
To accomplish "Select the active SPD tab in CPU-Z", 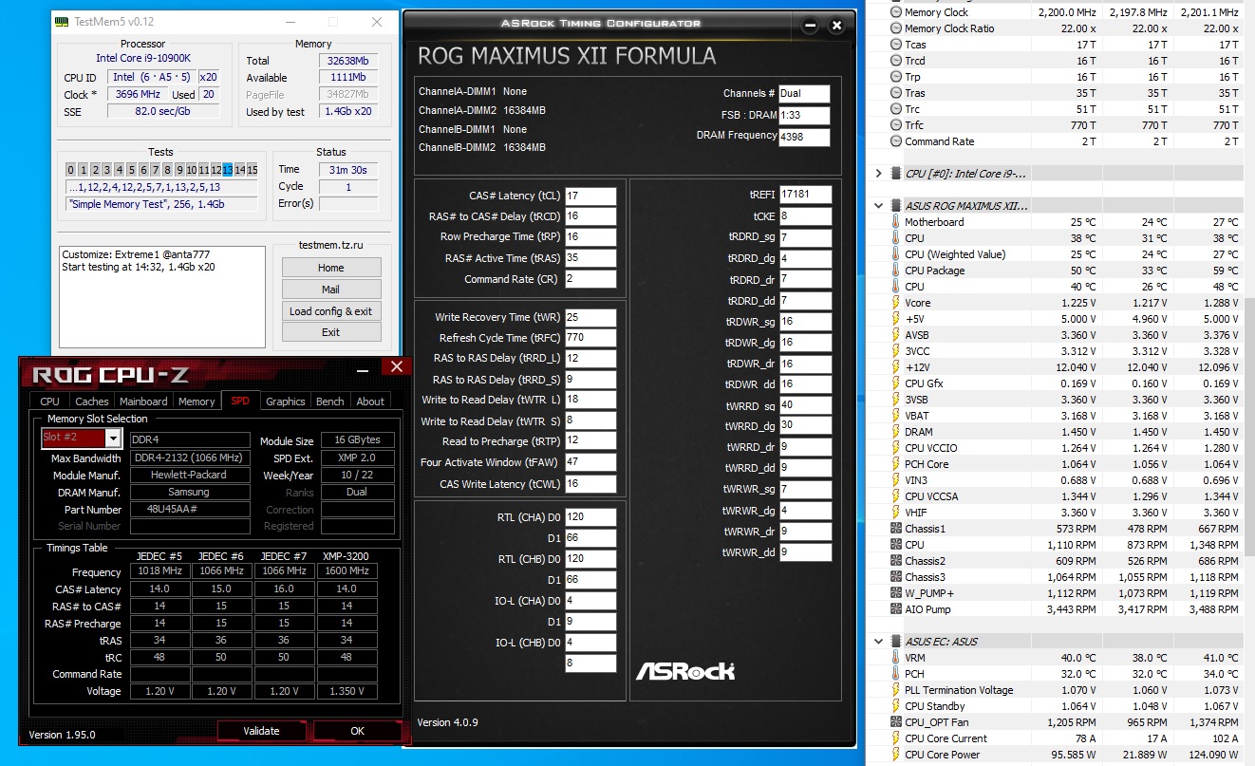I will [x=240, y=401].
